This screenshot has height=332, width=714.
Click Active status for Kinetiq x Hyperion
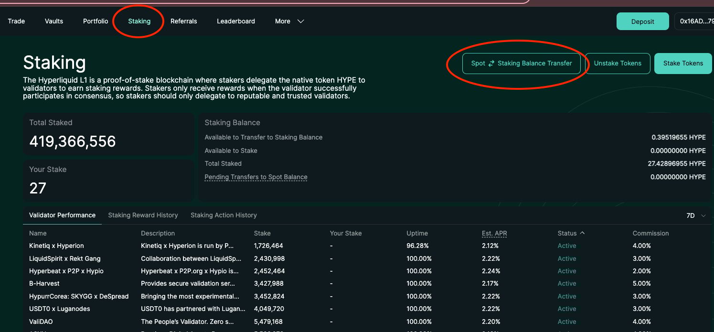[567, 246]
